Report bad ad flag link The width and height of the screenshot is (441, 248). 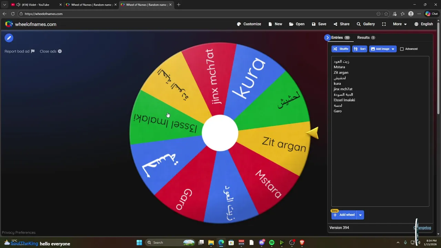point(20,51)
